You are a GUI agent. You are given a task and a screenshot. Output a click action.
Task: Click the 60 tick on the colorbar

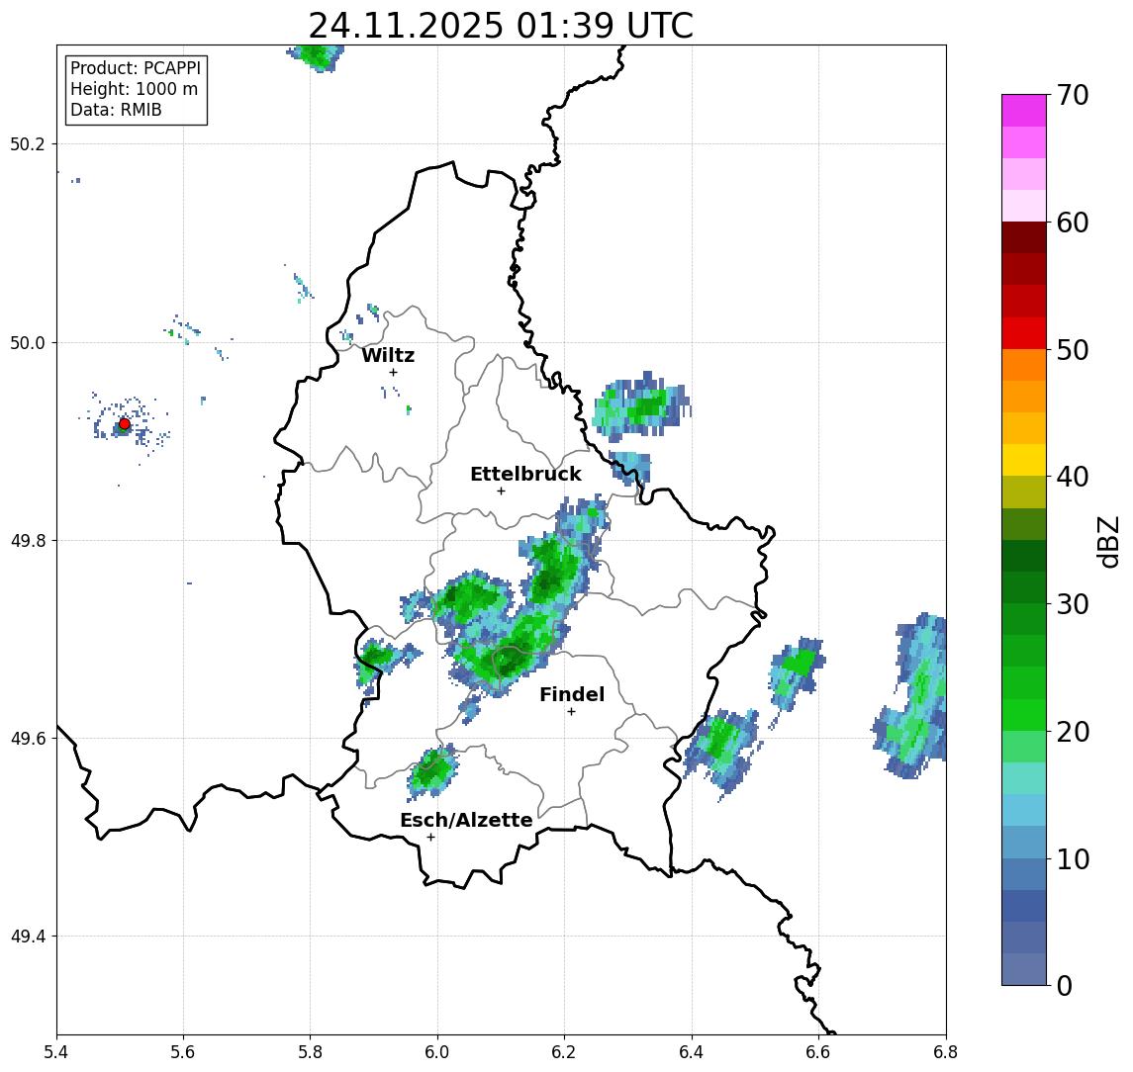click(1073, 223)
